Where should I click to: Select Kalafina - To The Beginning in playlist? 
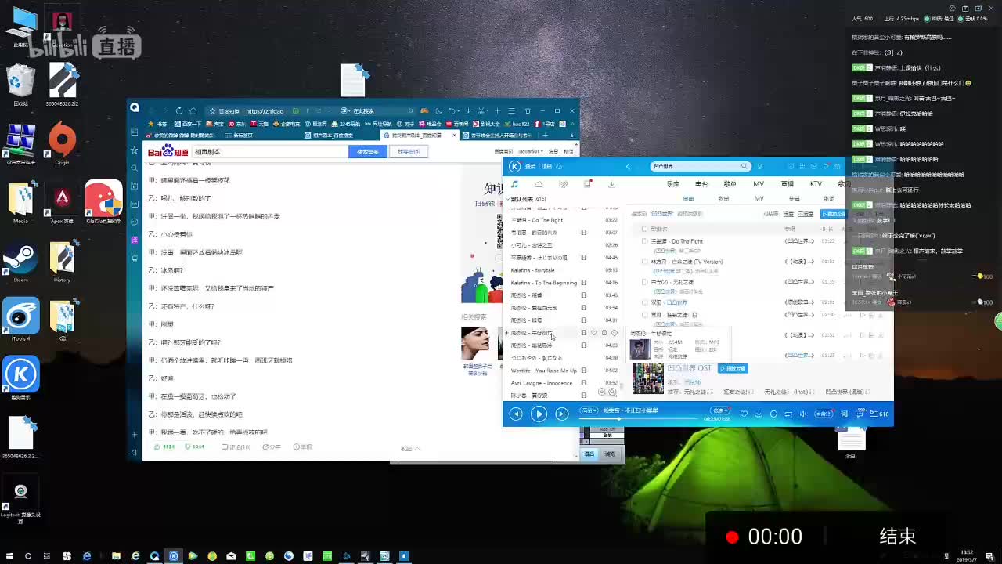(544, 283)
